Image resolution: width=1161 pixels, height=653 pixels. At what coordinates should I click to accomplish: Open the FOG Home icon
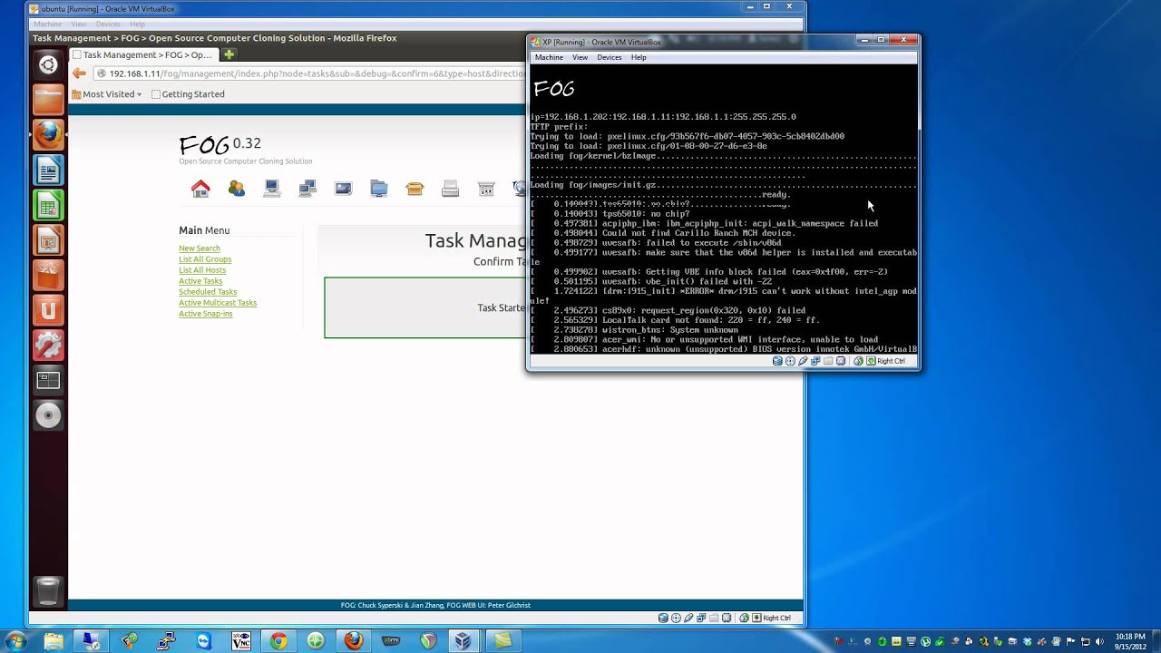tap(200, 188)
